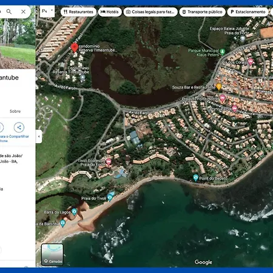Screen dimensions: 273x273
Task: Open the Point do Bebeto marker
Action: click(x=195, y=178)
